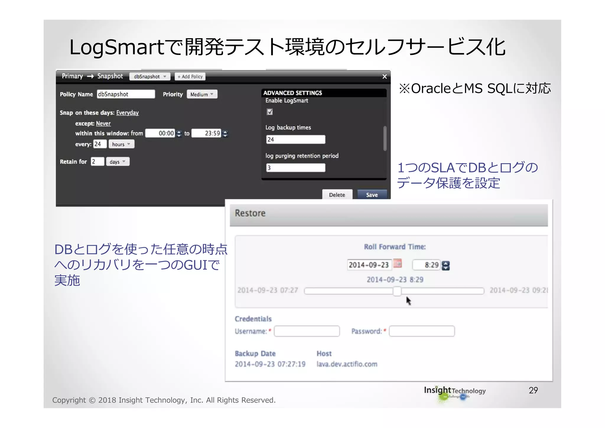This screenshot has width=605, height=428.
Task: Click the stepper beside the 23:59 end time
Action: (x=225, y=134)
